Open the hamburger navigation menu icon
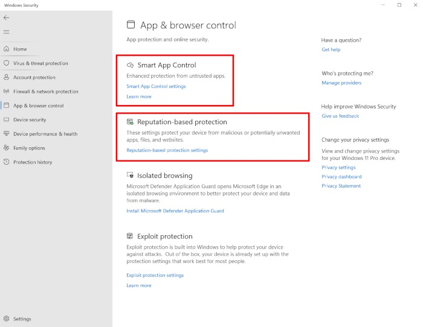423x327 pixels. point(7,32)
